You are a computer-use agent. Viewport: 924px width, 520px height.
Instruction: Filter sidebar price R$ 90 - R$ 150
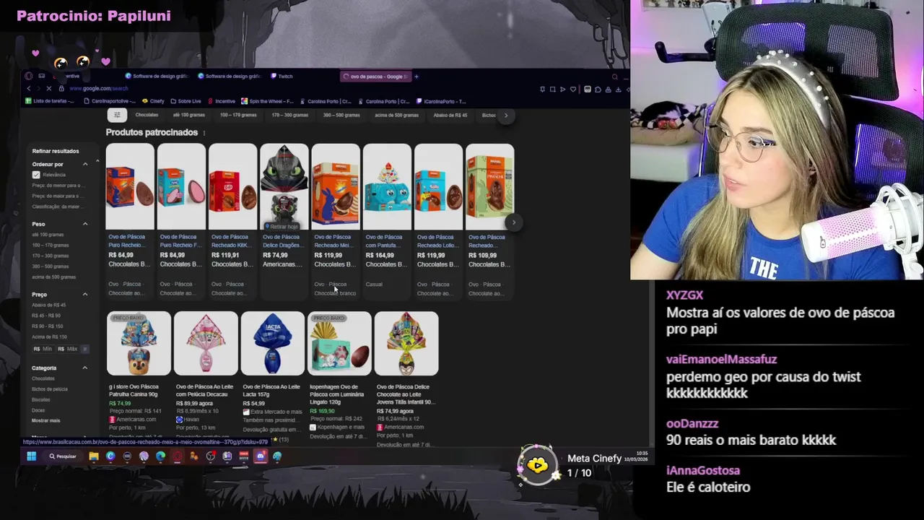pyautogui.click(x=48, y=326)
